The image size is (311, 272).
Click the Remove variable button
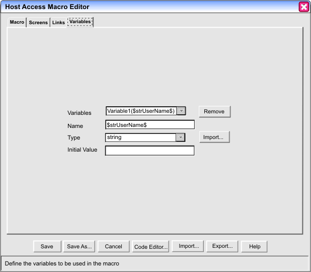point(214,112)
